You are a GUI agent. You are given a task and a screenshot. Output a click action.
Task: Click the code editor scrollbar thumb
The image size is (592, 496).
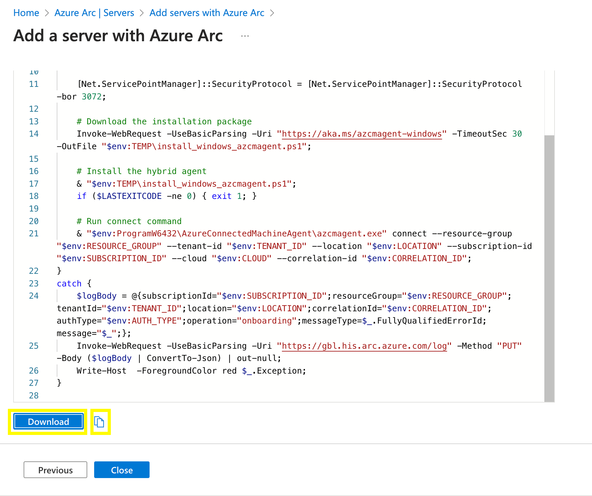tap(549, 268)
